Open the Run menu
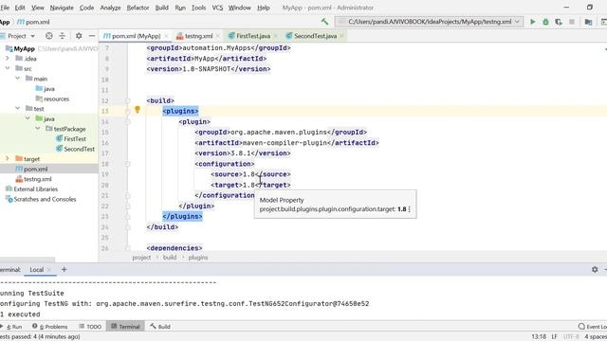 click(x=180, y=8)
